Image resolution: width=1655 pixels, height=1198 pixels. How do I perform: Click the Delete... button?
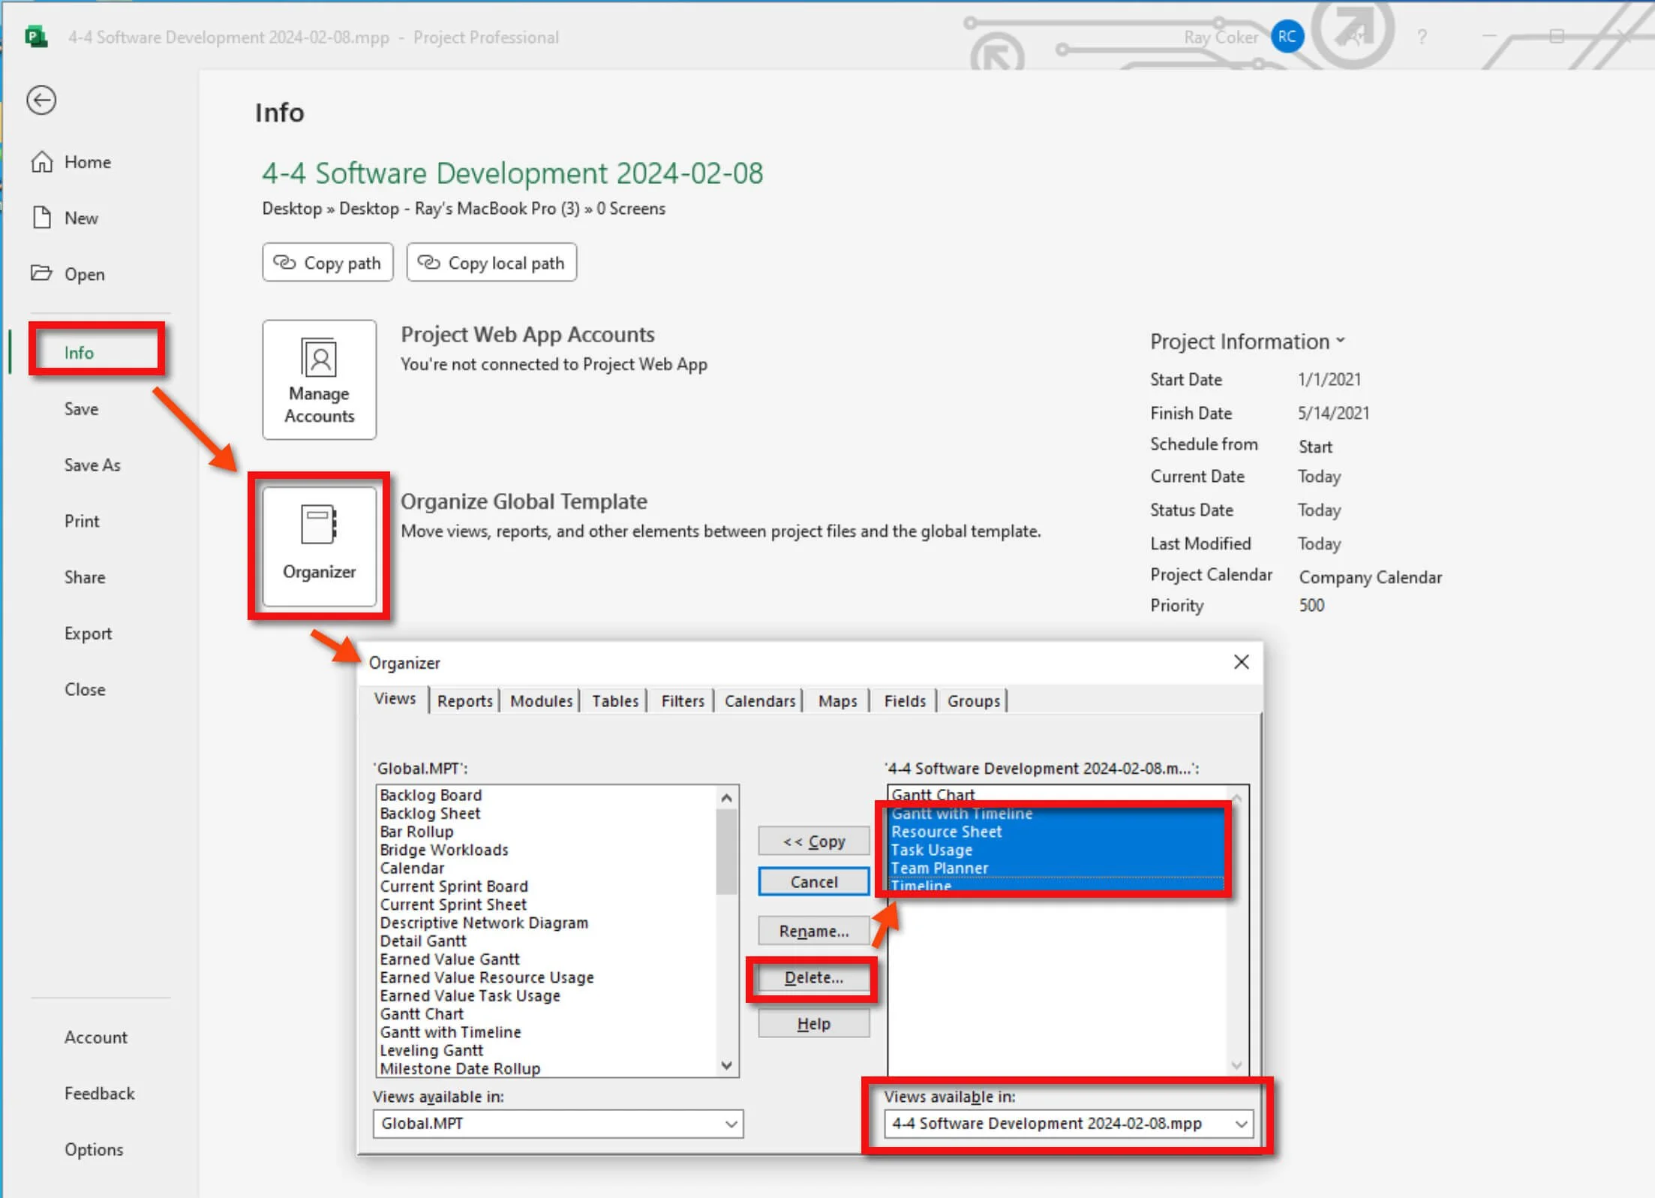point(814,977)
